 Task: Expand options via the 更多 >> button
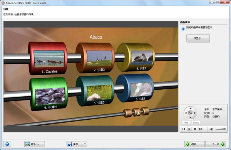click(35, 144)
